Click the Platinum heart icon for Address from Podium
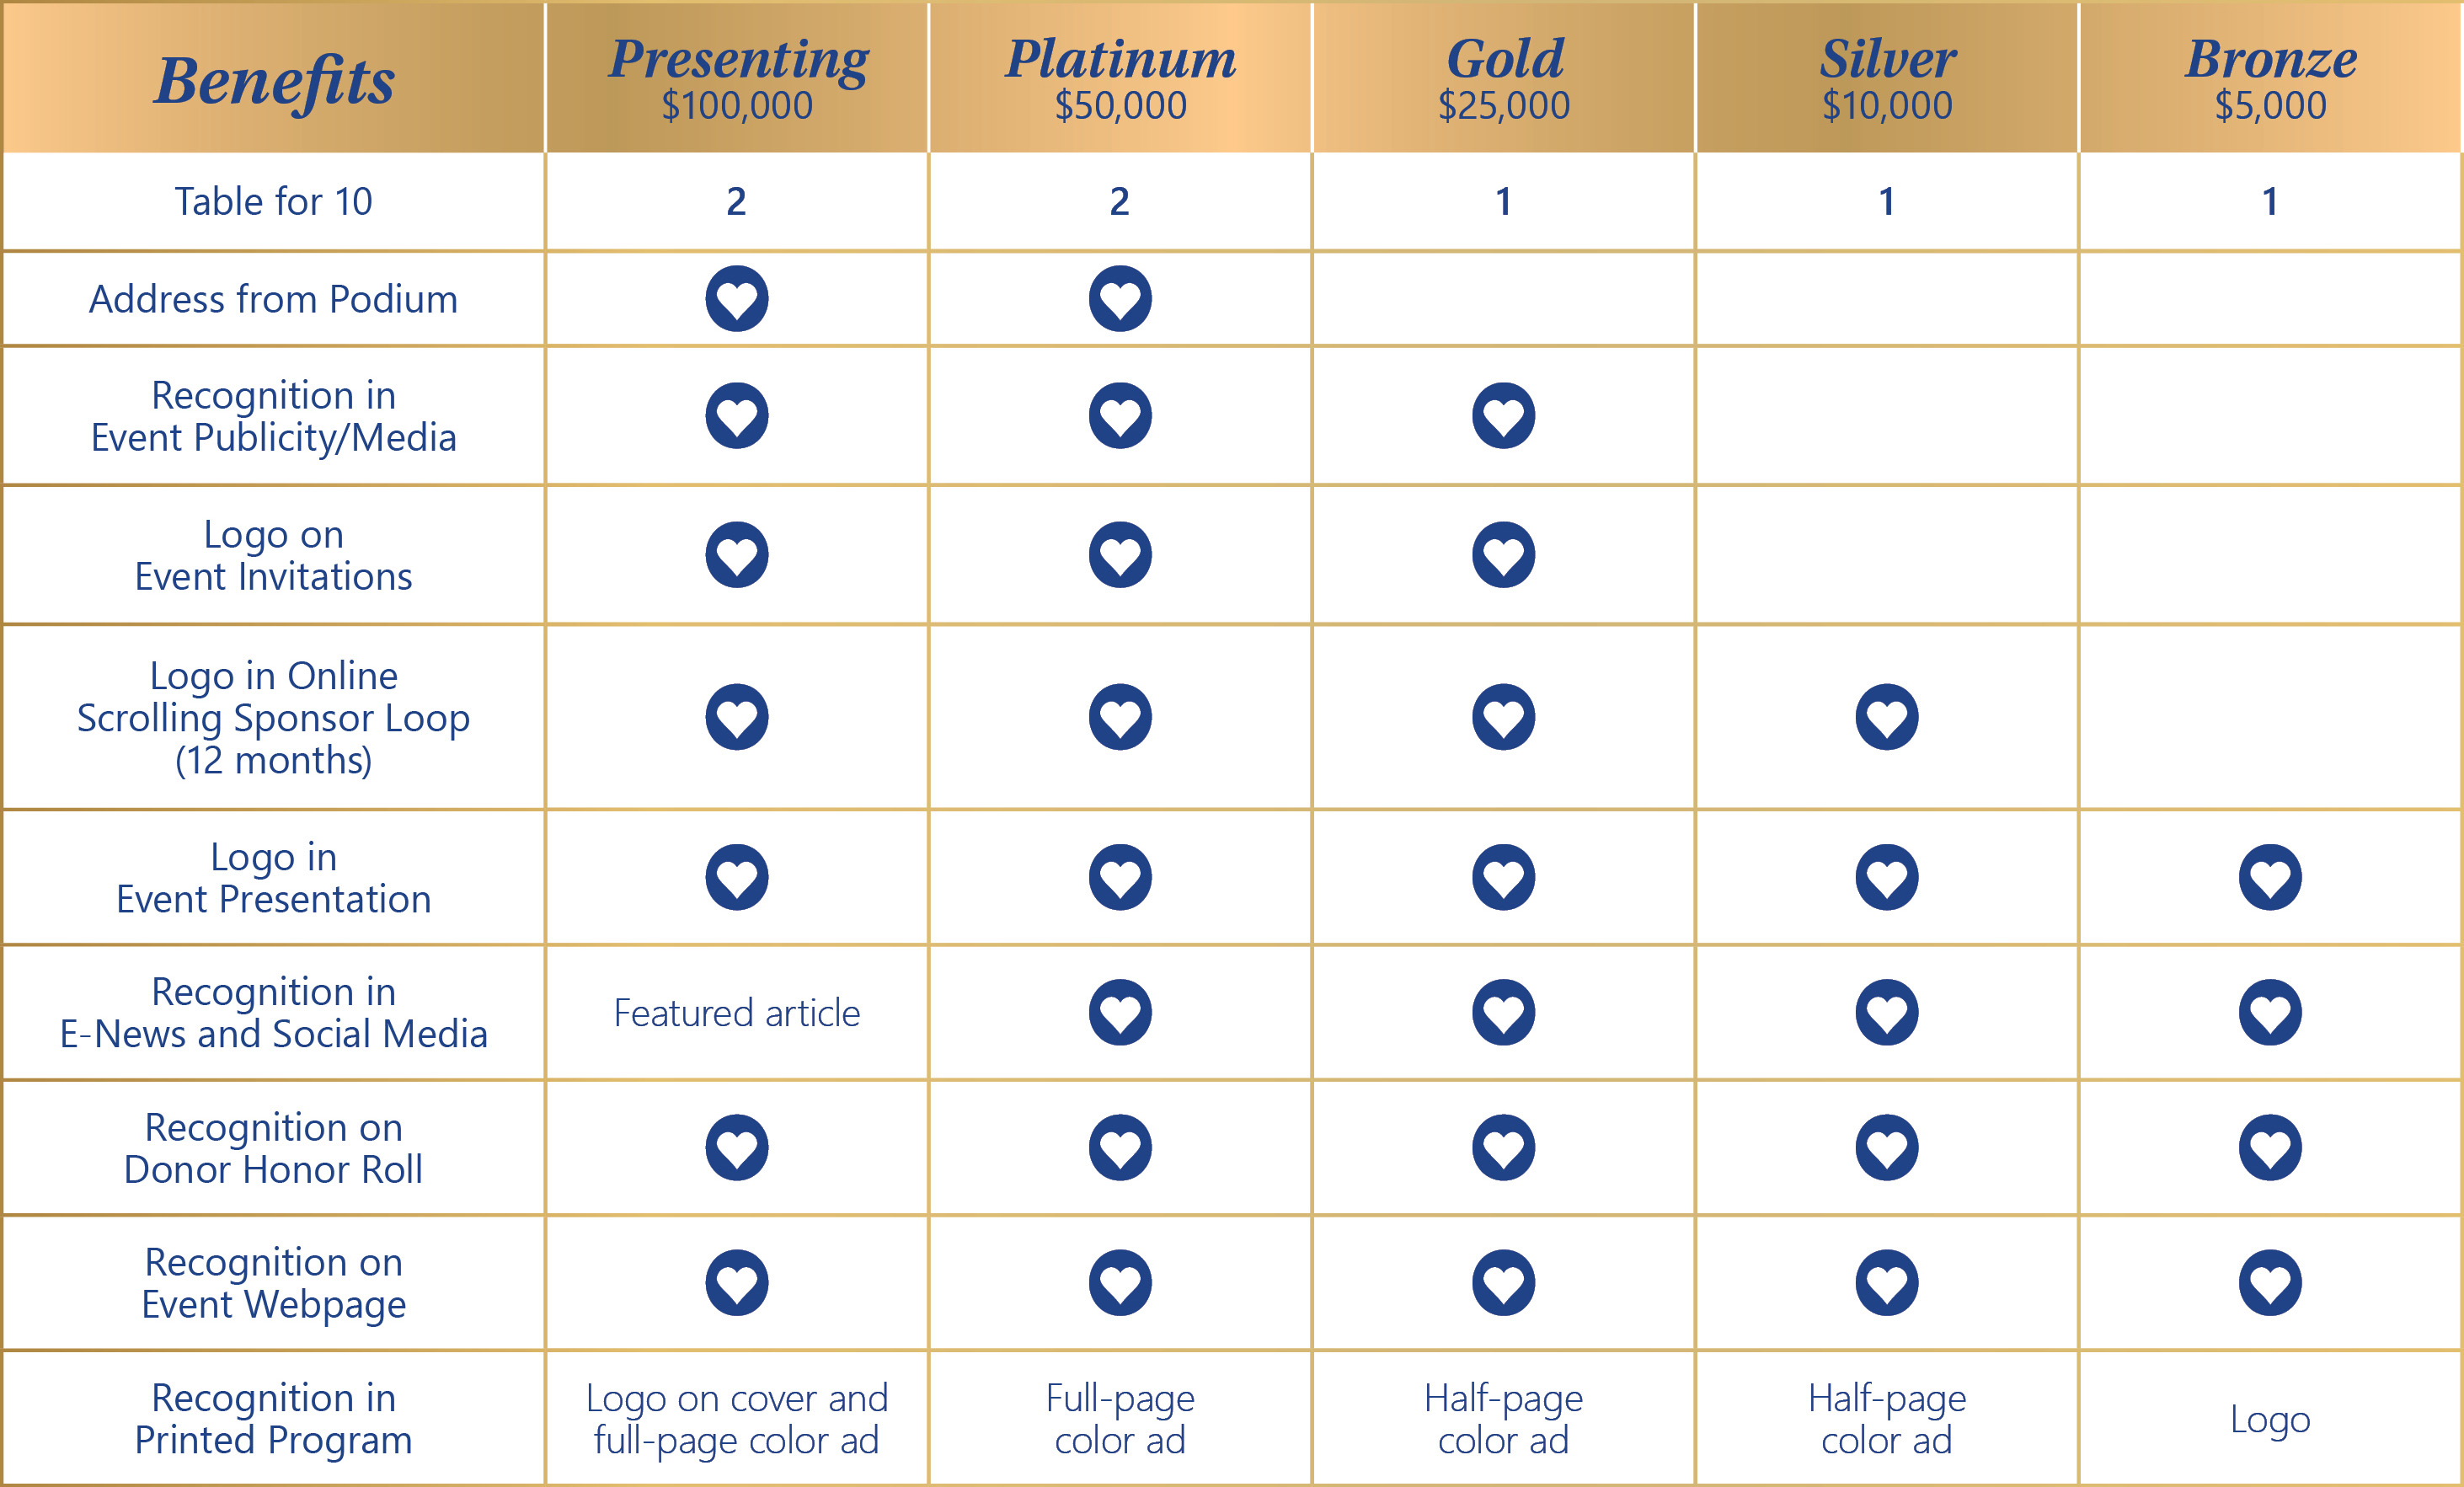This screenshot has width=2464, height=1487. click(1120, 299)
